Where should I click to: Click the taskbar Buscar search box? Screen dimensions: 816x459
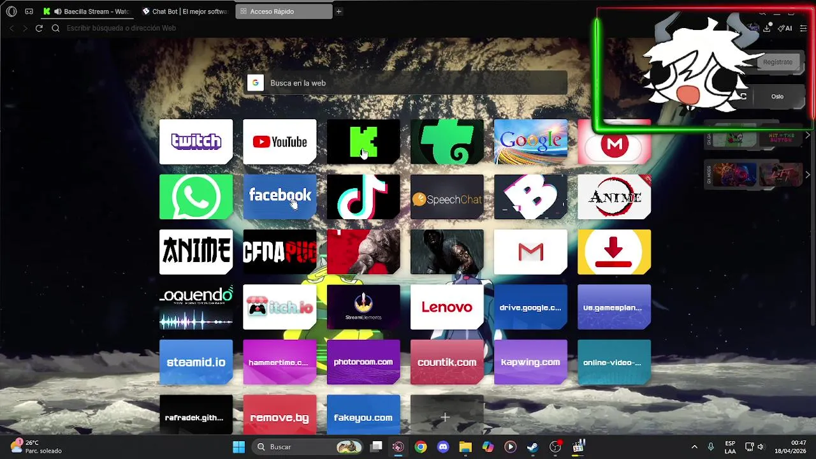pos(308,447)
